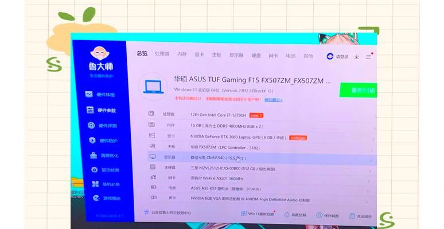This screenshot has width=444, height=229.
Task: Follow the blue benchmark link under device name
Action: [274, 100]
